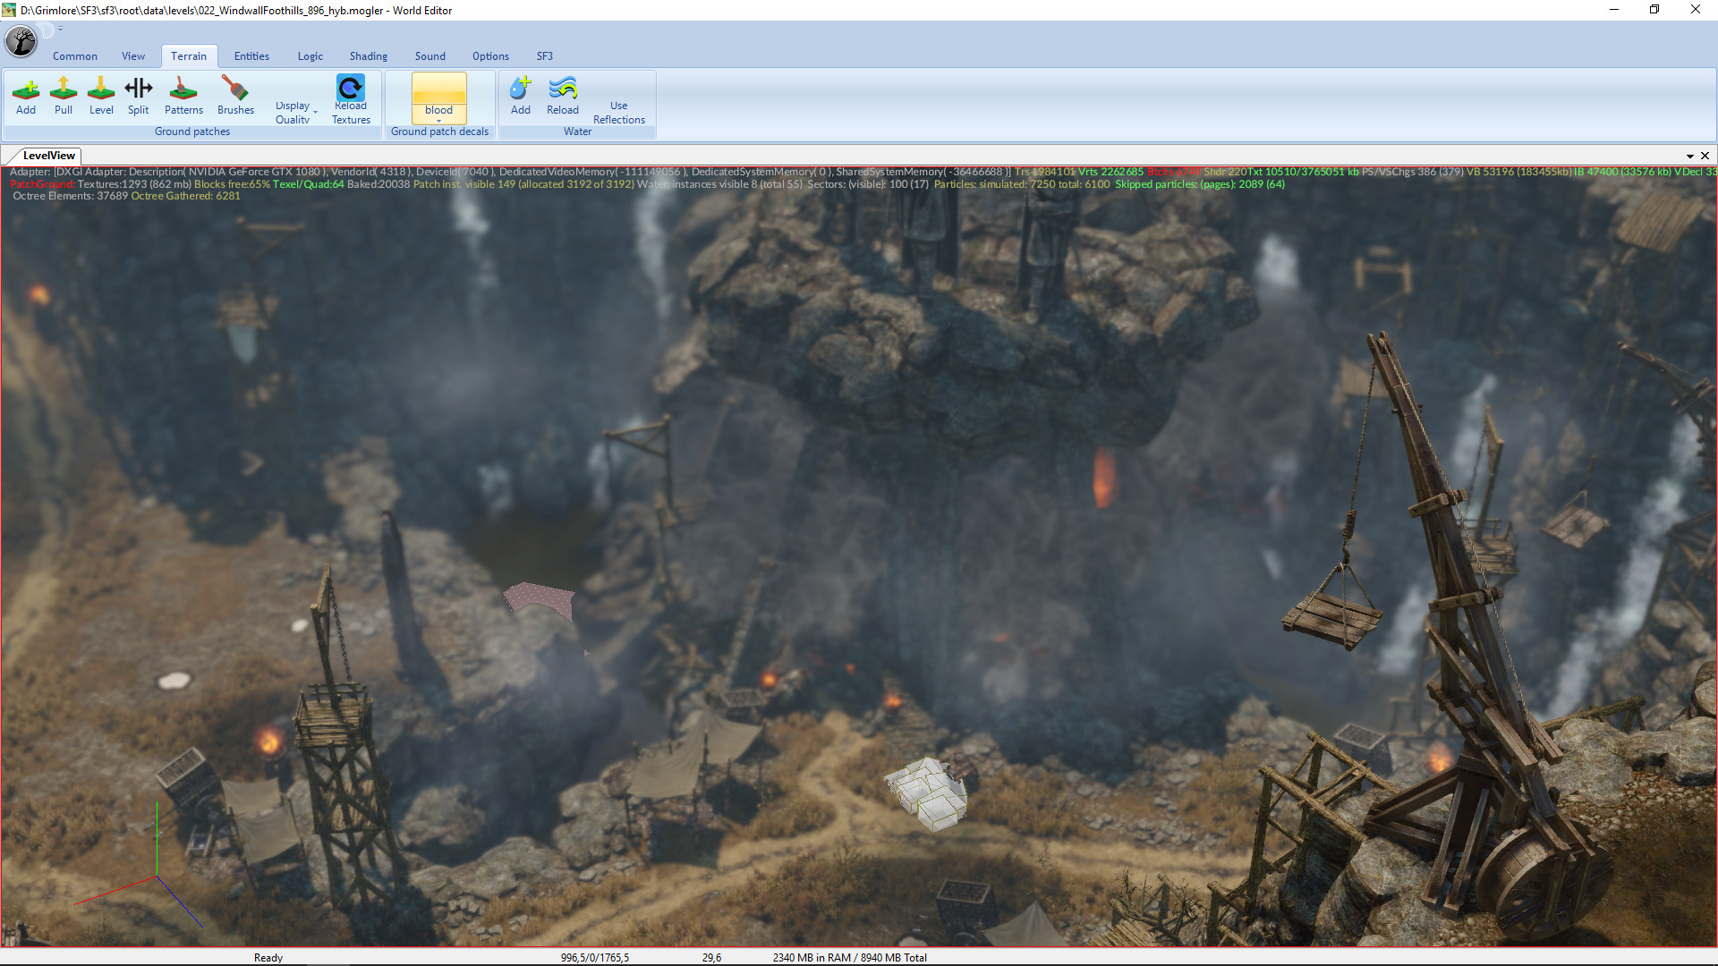
Task: Switch to the Entities ribbon tab
Action: 251,55
